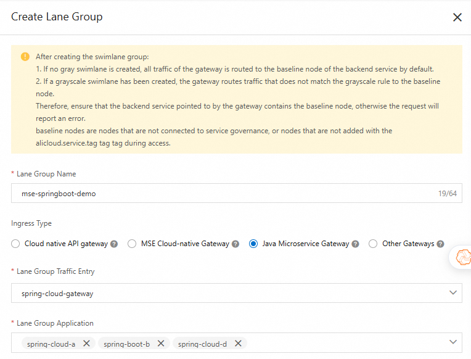Click 'After creating the swimlane group:' text
Screen dimensions: 471x359
92,57
